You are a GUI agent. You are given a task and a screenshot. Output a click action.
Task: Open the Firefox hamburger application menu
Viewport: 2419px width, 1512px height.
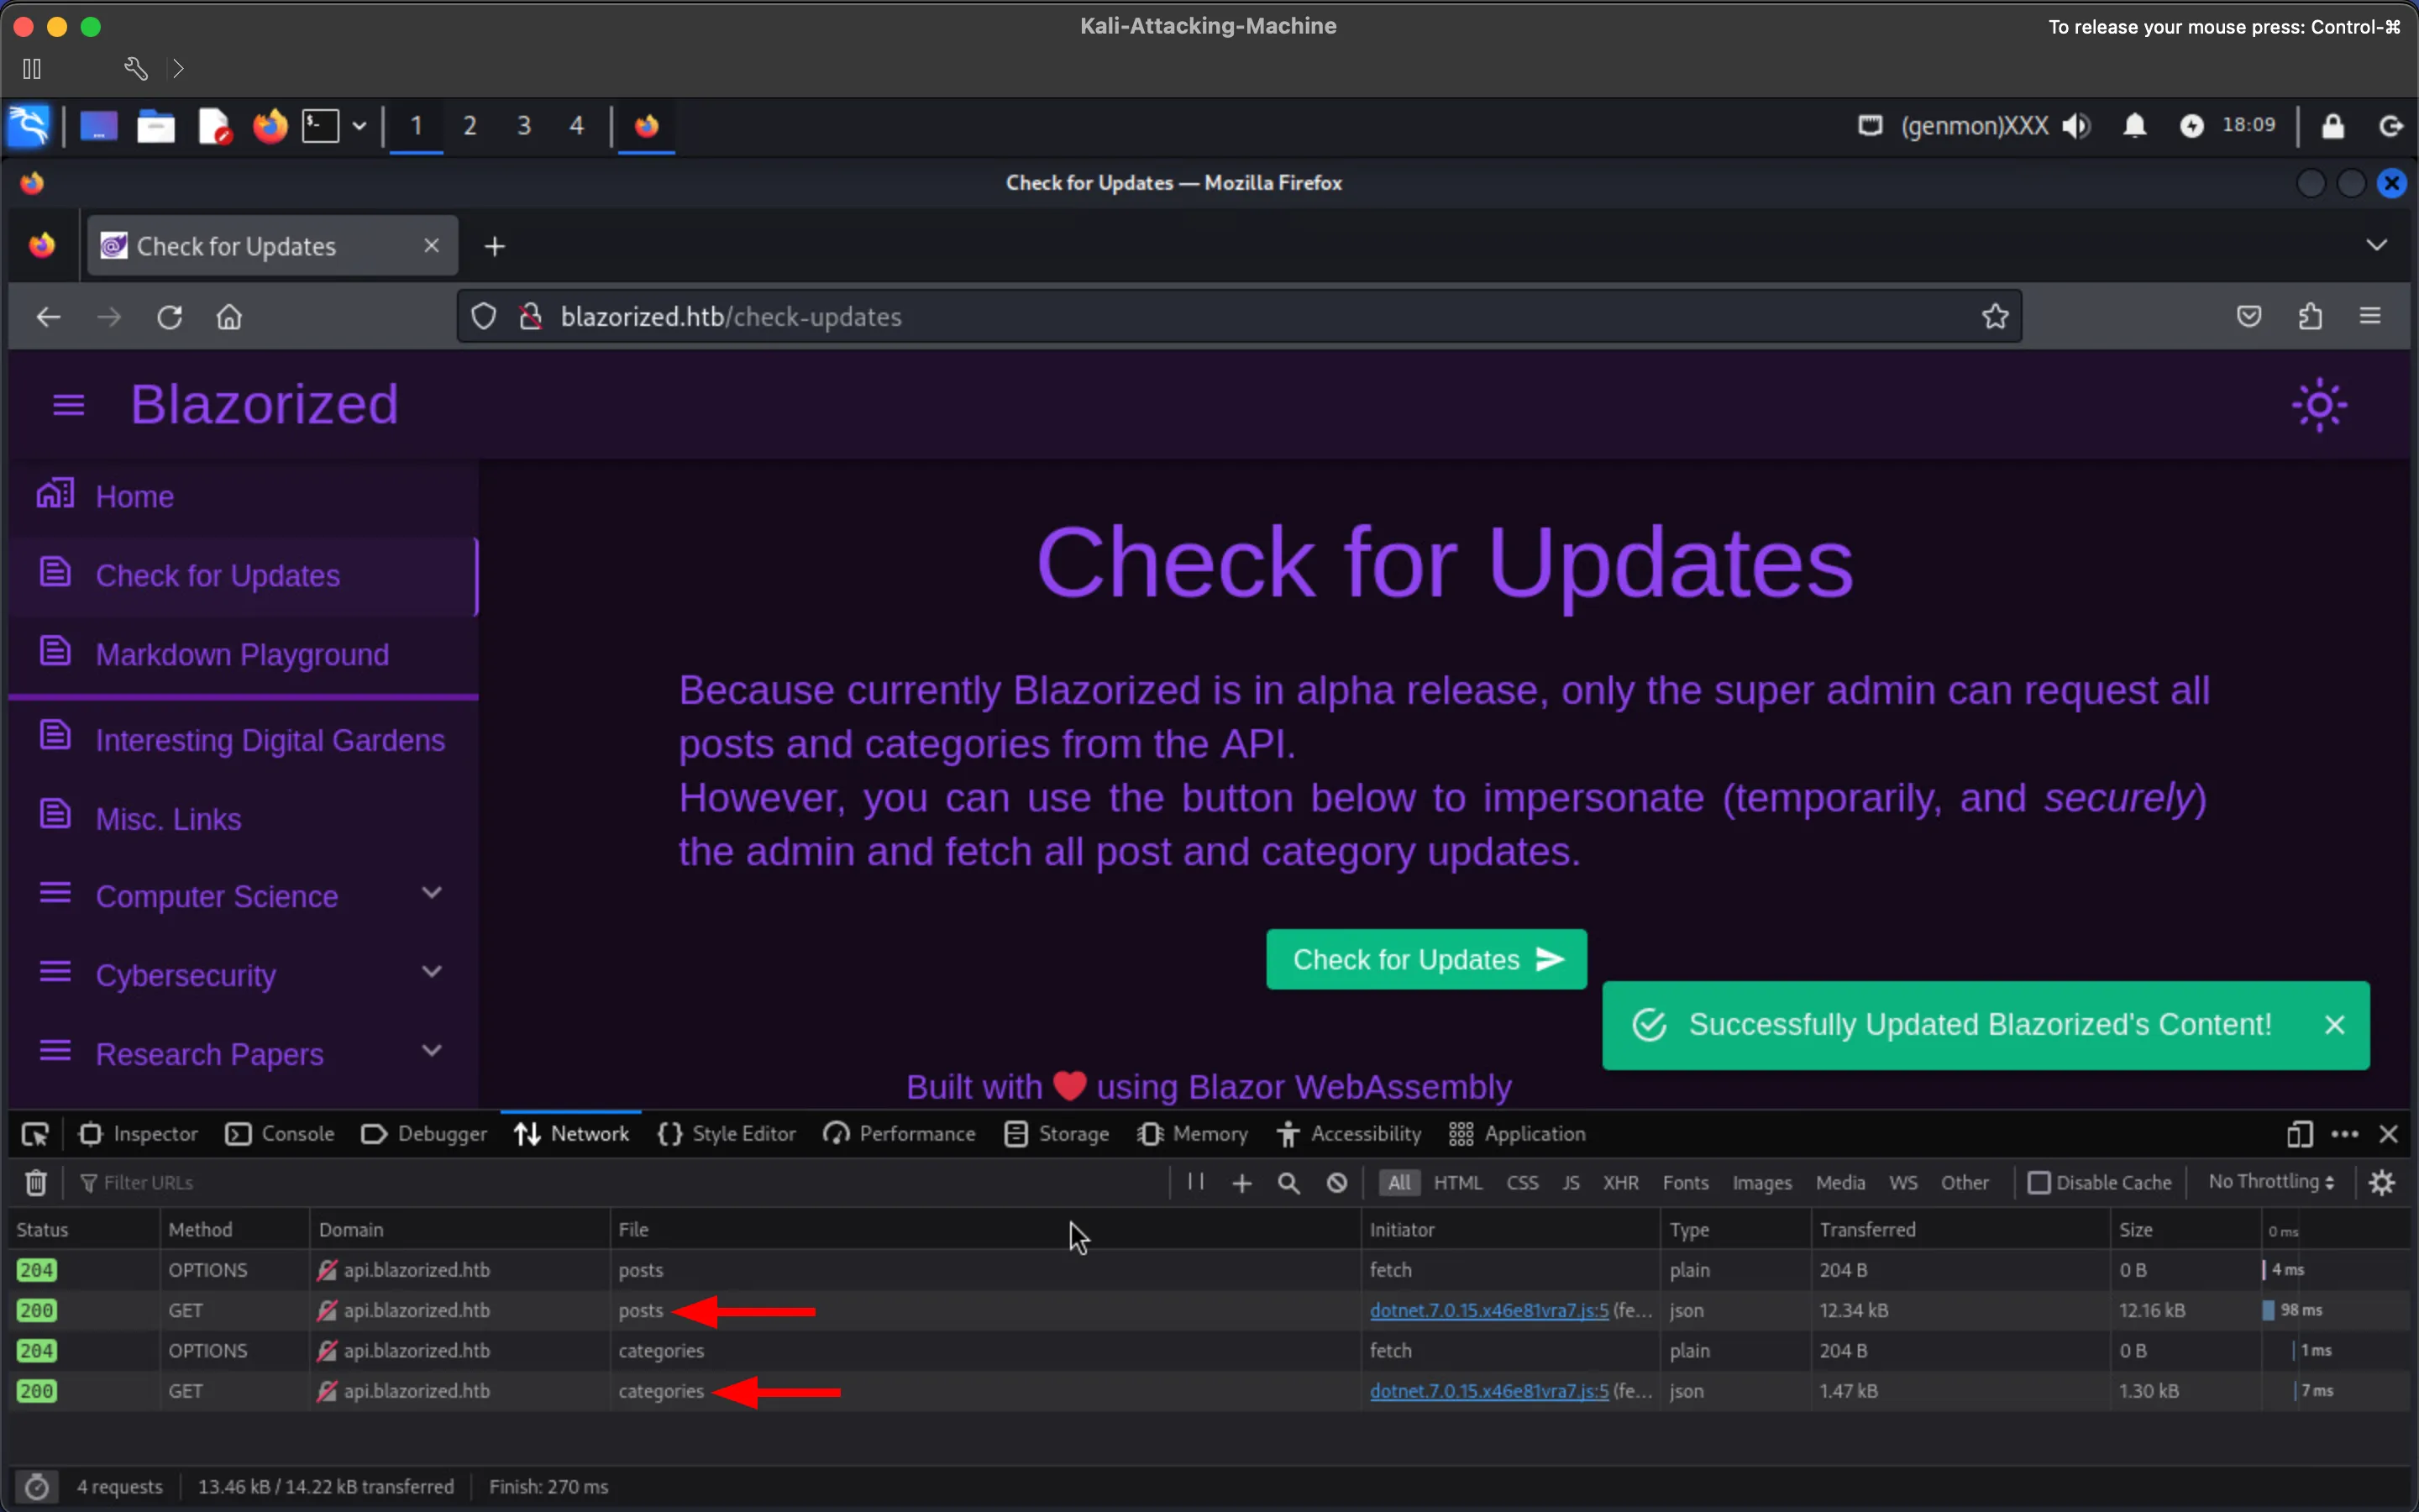tap(2370, 316)
